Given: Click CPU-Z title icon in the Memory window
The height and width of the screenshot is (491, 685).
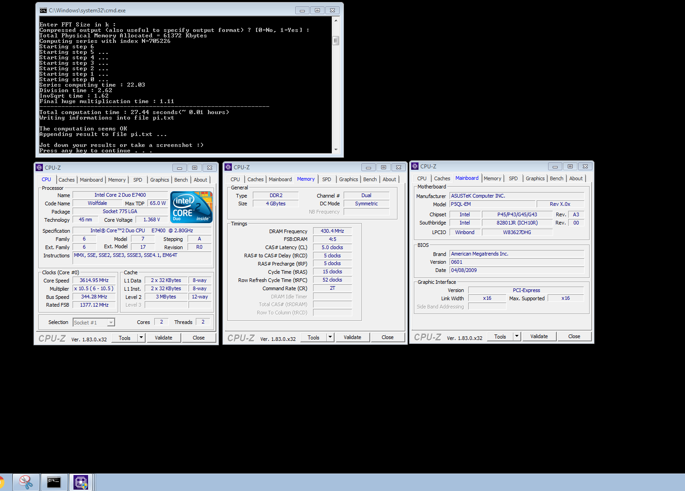Looking at the screenshot, I should (228, 167).
